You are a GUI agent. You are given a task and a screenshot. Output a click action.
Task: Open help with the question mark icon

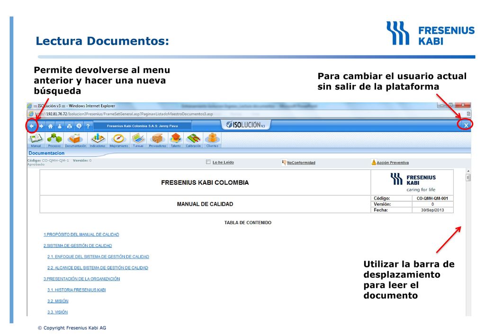coord(88,126)
